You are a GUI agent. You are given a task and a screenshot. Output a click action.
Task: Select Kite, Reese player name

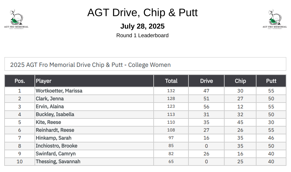point(48,122)
